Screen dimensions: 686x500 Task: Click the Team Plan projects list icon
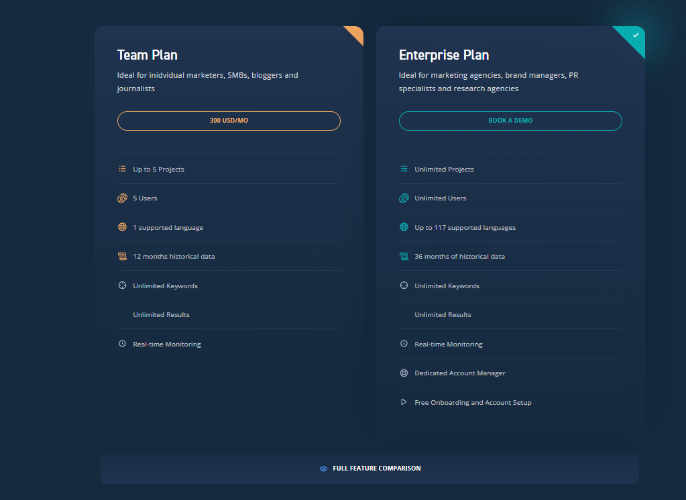click(123, 169)
